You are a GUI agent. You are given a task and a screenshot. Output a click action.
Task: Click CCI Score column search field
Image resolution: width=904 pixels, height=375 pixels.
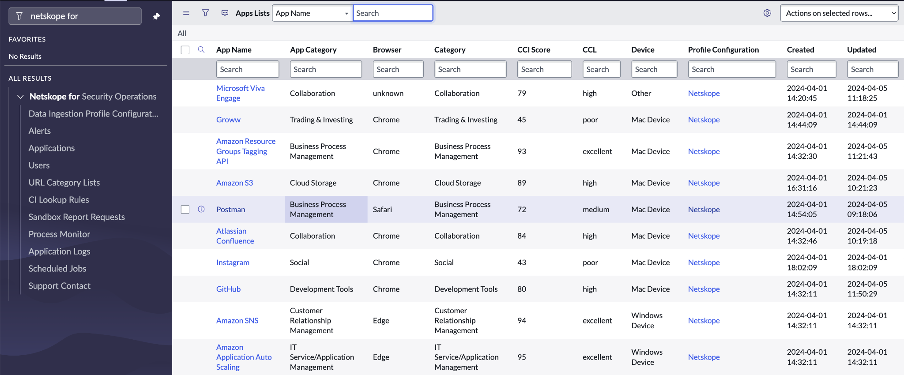point(544,69)
